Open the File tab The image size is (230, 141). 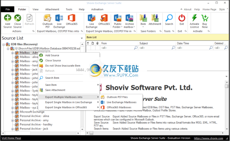[8, 9]
